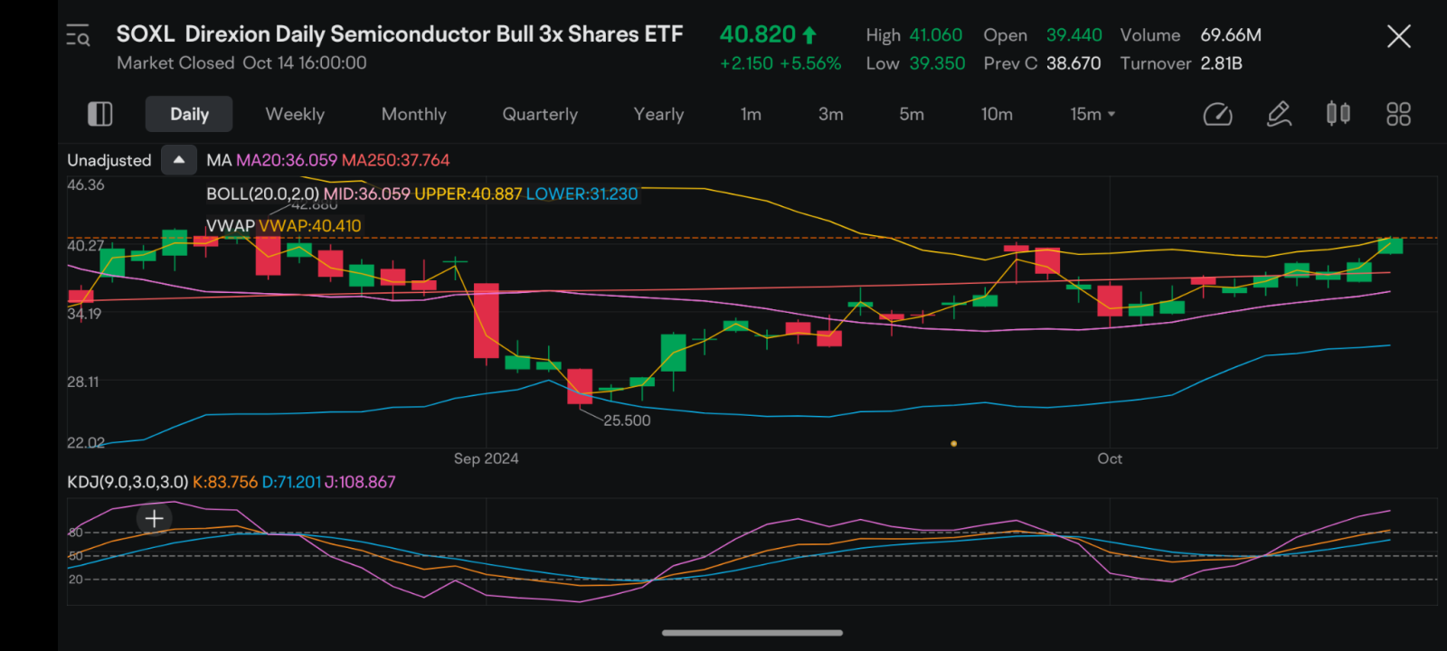1447x651 pixels.
Task: Select the 5m interval
Action: [911, 114]
